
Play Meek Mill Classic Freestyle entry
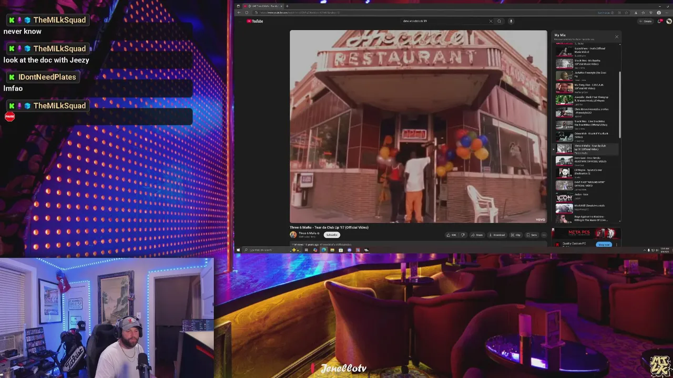pyautogui.click(x=586, y=209)
